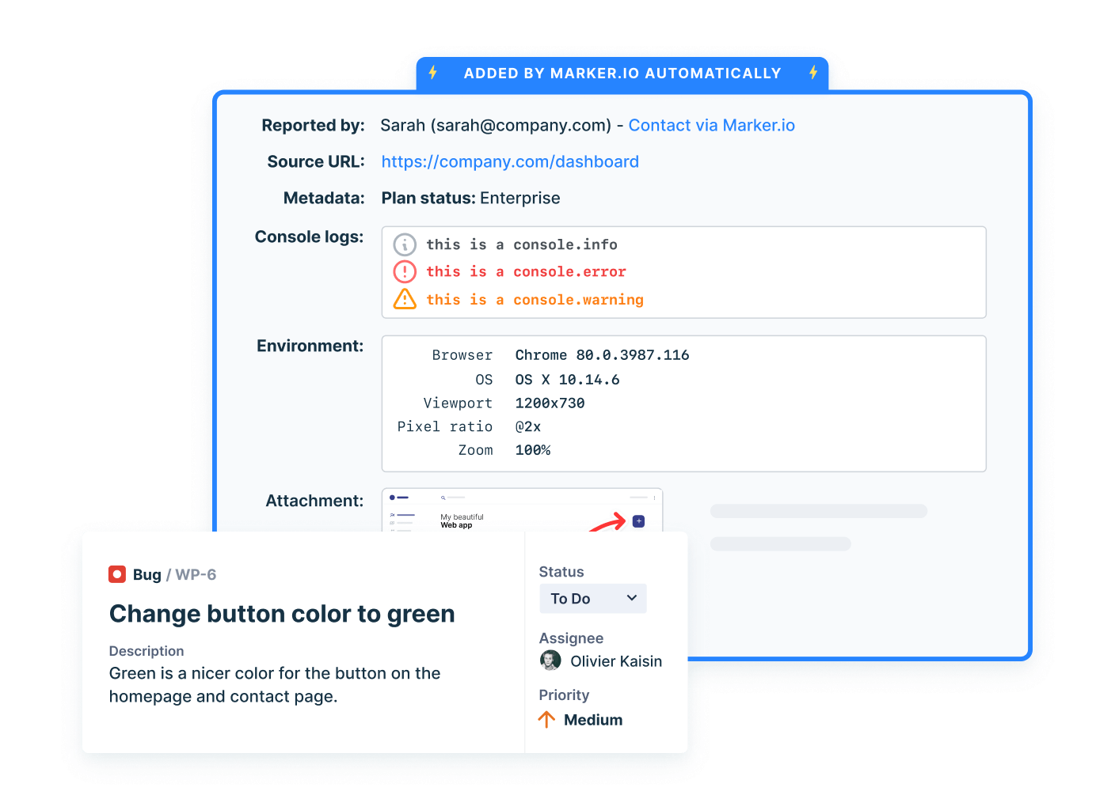Click the OS X 10.14.6 value
This screenshot has width=1115, height=810.
(567, 380)
